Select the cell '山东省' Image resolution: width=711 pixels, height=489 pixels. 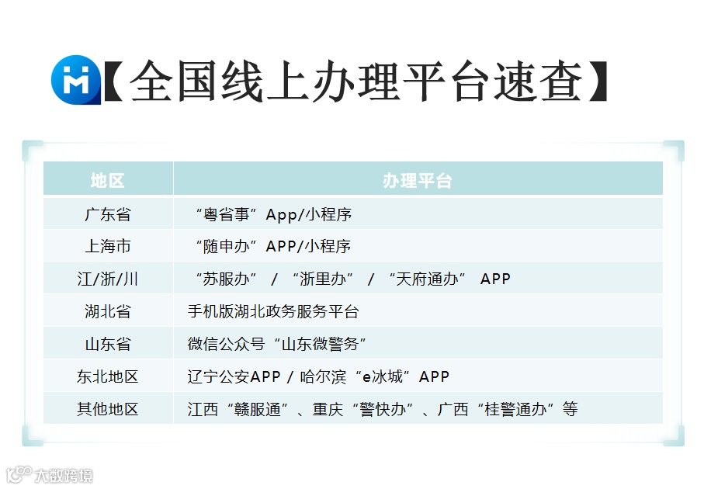point(108,344)
